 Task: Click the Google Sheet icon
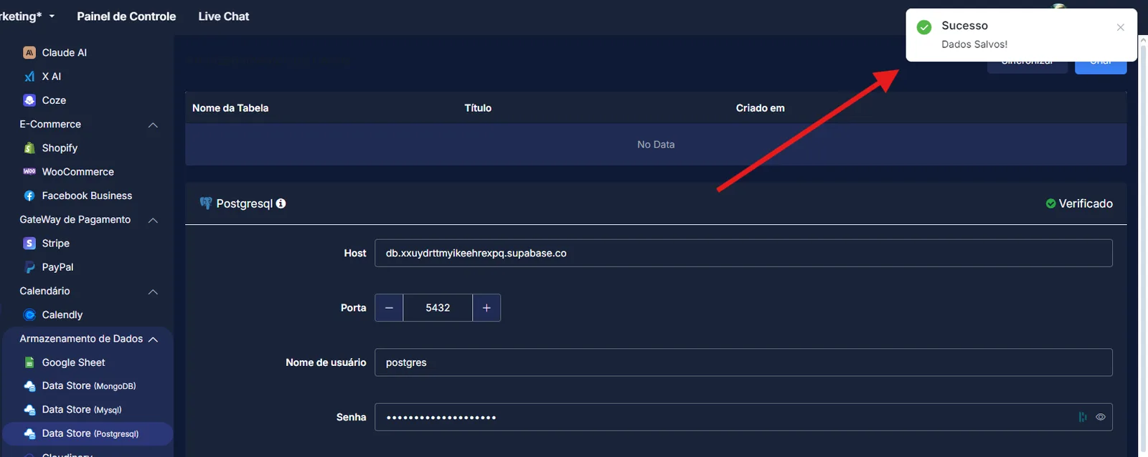[29, 362]
